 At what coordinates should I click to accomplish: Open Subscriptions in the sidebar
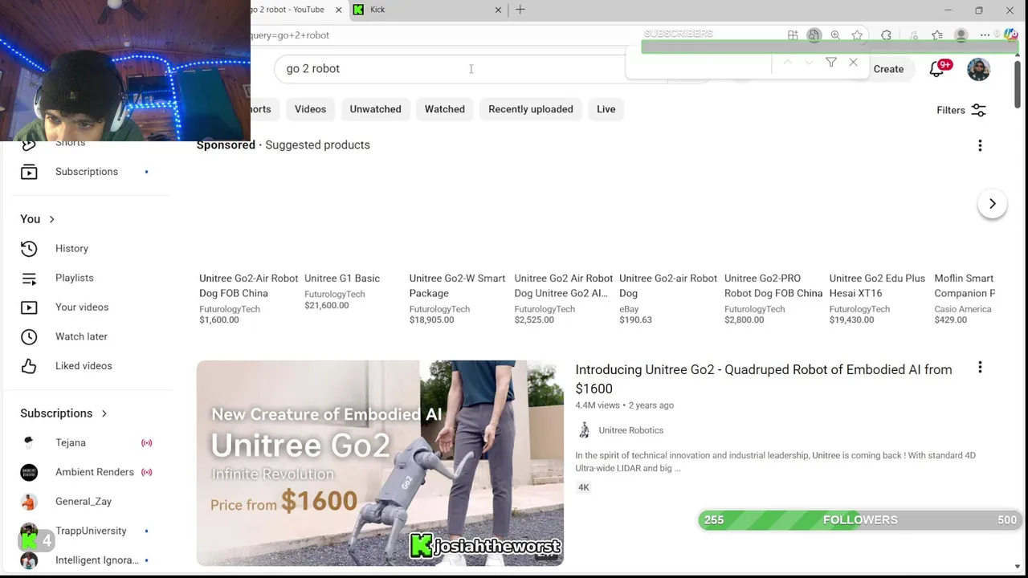(x=86, y=172)
